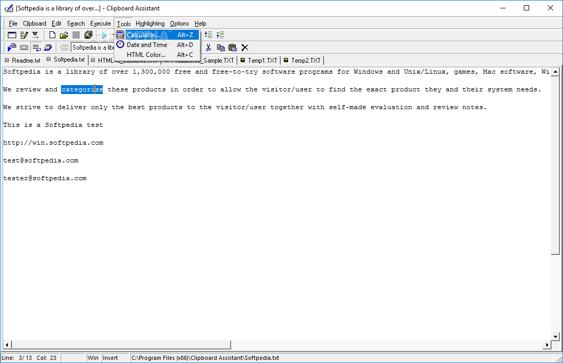Open the Edit menu
Screen dimensions: 563x363
click(x=56, y=24)
